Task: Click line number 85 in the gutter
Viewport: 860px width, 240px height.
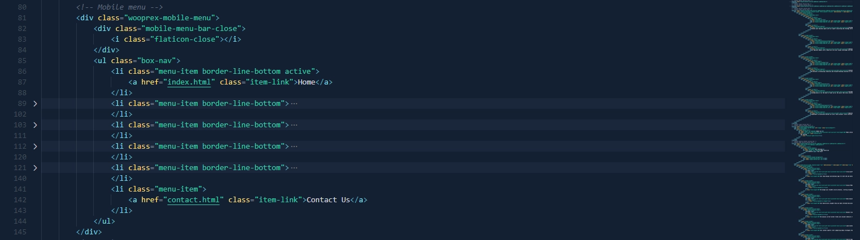Action: coord(22,61)
